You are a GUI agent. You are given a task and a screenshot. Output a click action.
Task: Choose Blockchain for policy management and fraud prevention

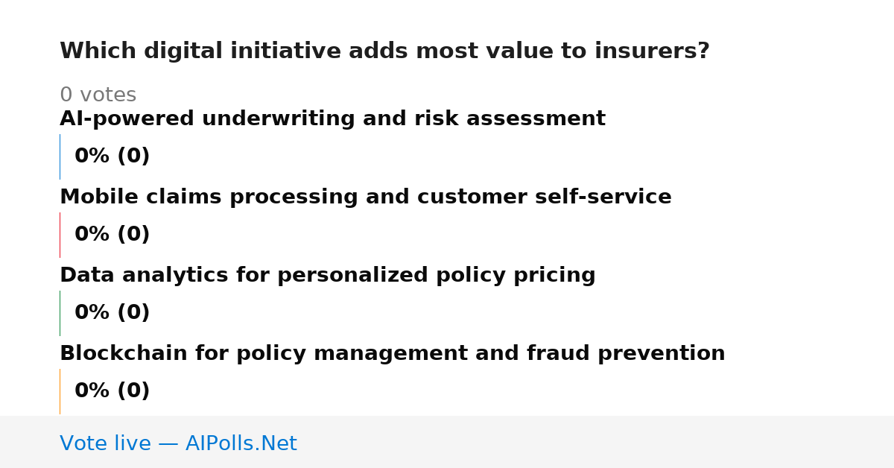click(x=392, y=354)
